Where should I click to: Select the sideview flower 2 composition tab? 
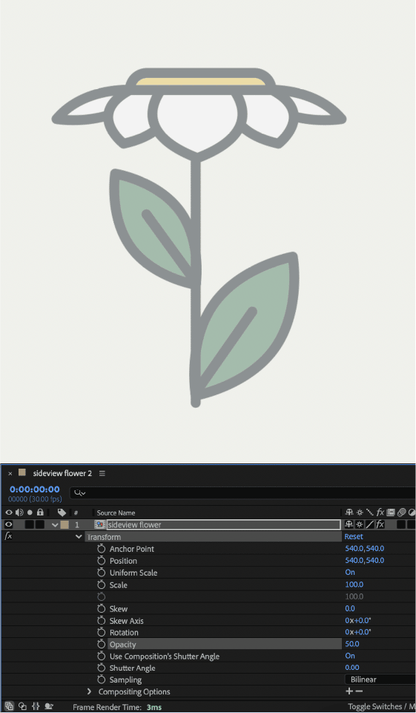click(x=62, y=473)
